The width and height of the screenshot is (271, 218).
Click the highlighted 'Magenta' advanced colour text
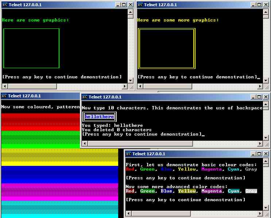(x=212, y=191)
